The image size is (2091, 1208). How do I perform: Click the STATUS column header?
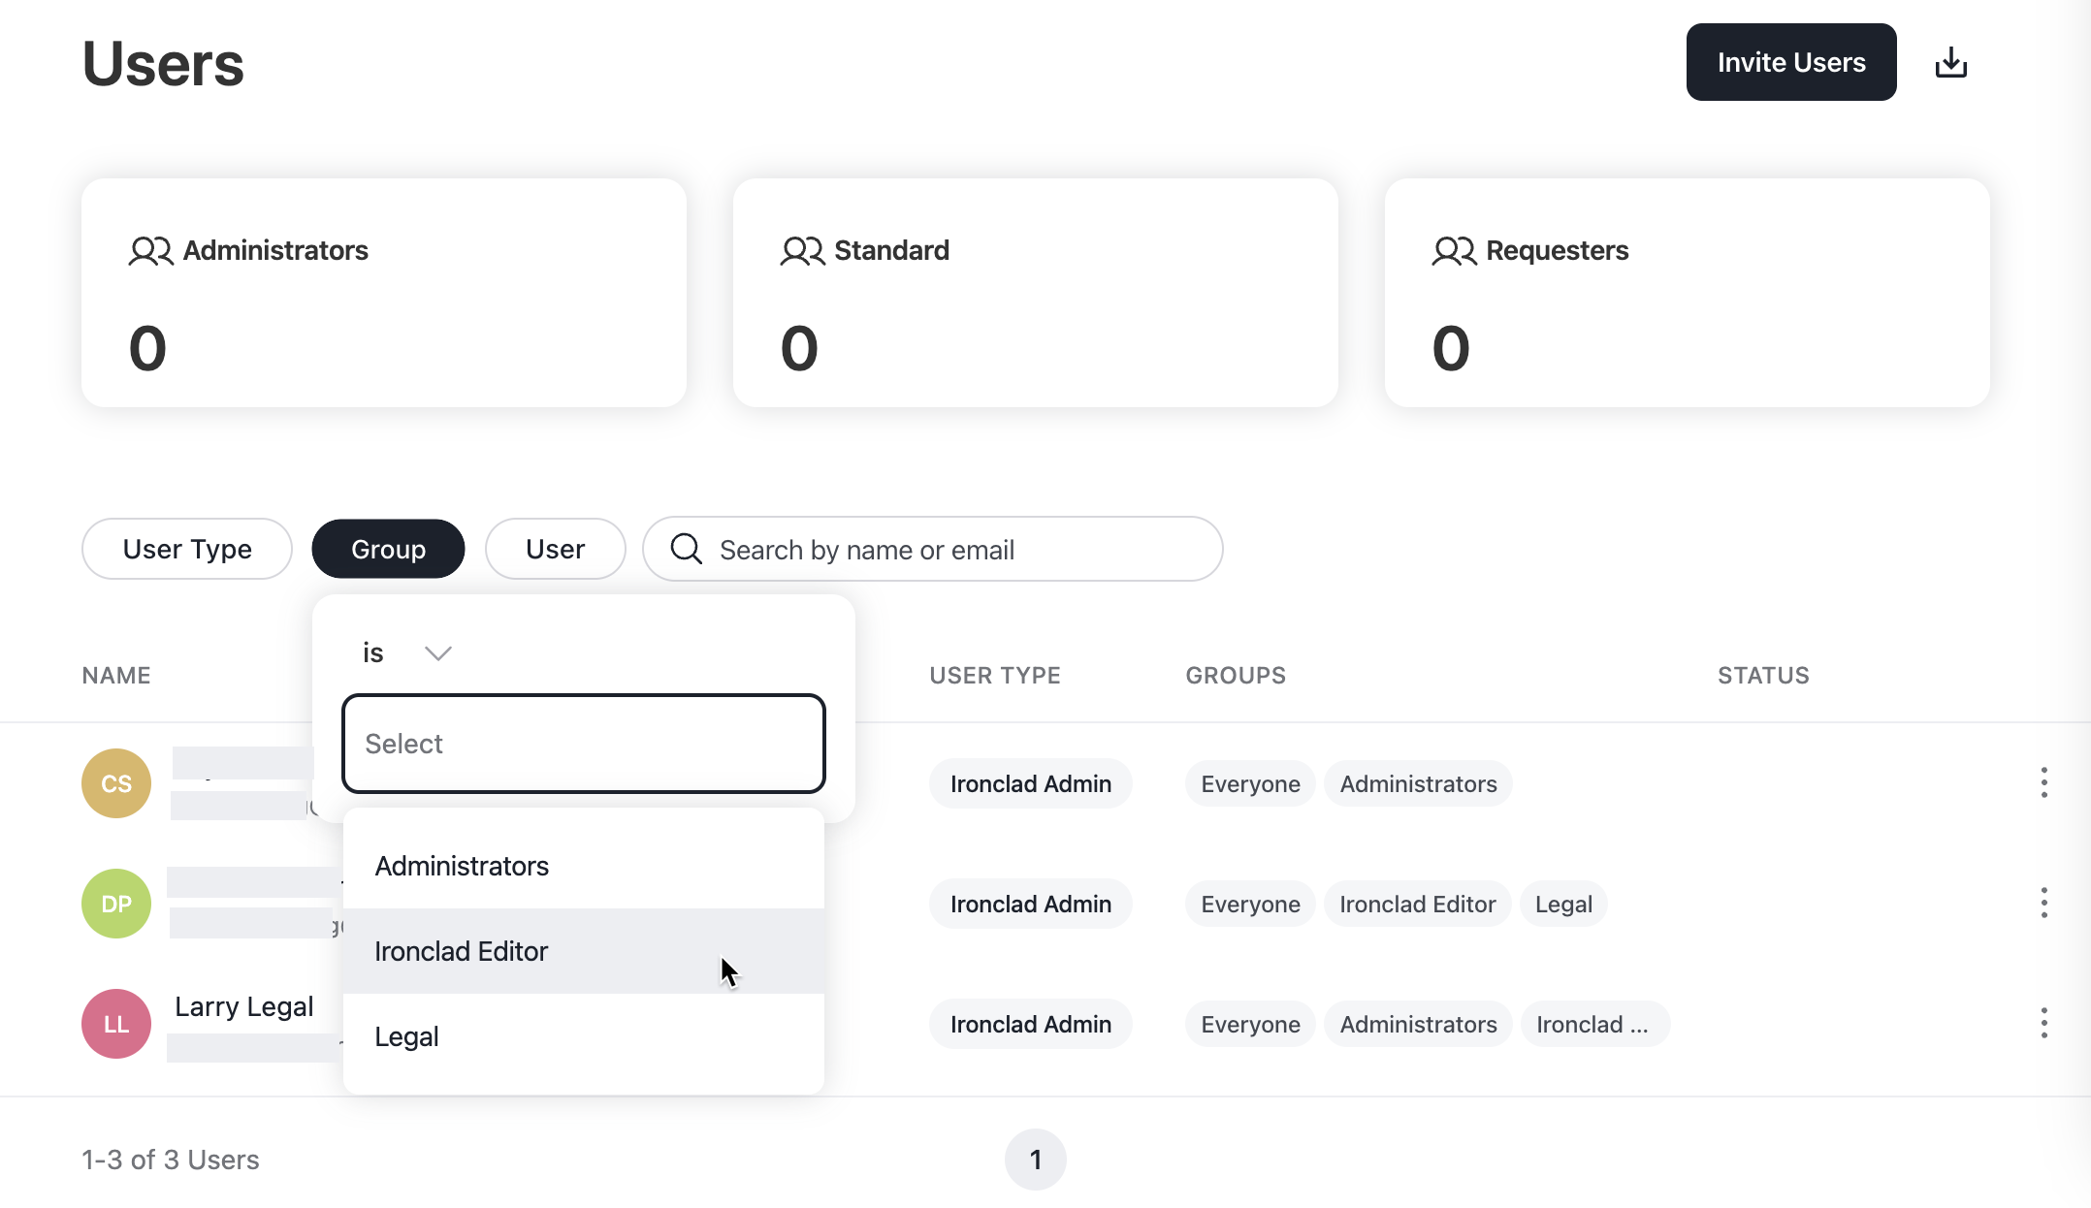coord(1763,676)
